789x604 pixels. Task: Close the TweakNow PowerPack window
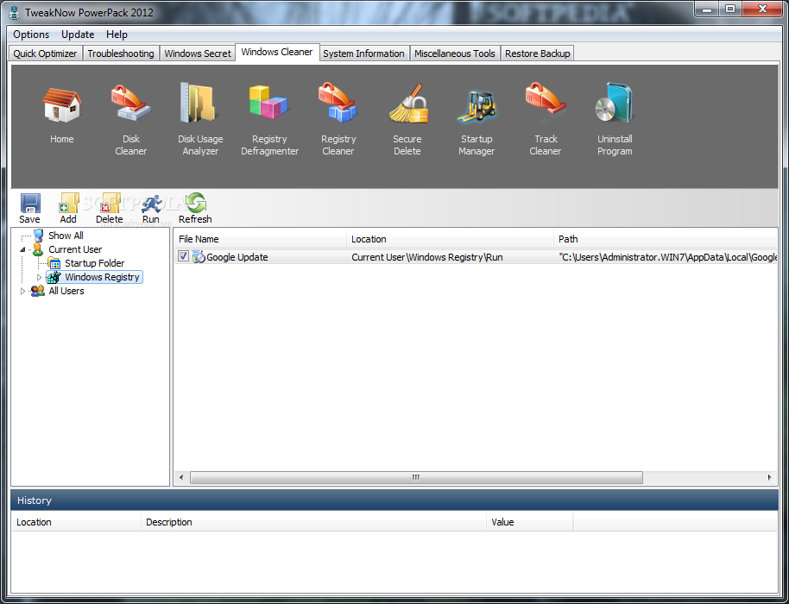click(762, 9)
